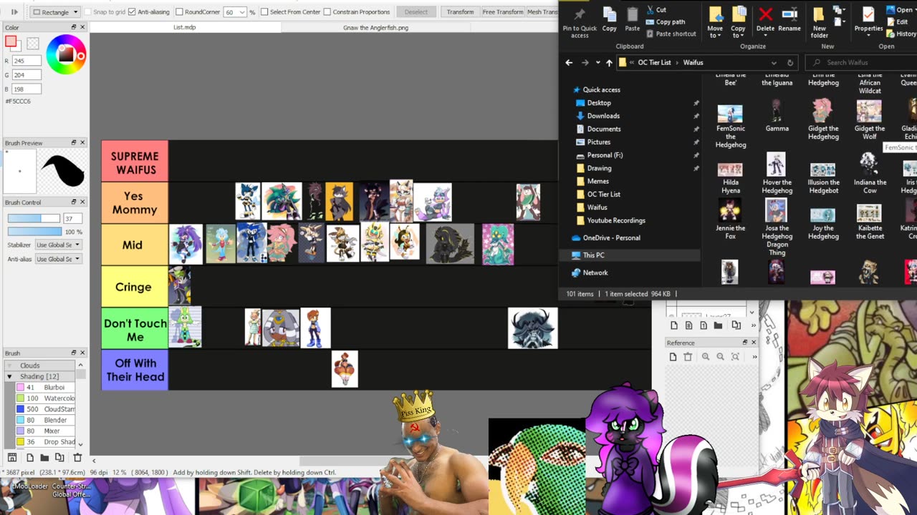
Task: Delete the reference image
Action: [688, 357]
